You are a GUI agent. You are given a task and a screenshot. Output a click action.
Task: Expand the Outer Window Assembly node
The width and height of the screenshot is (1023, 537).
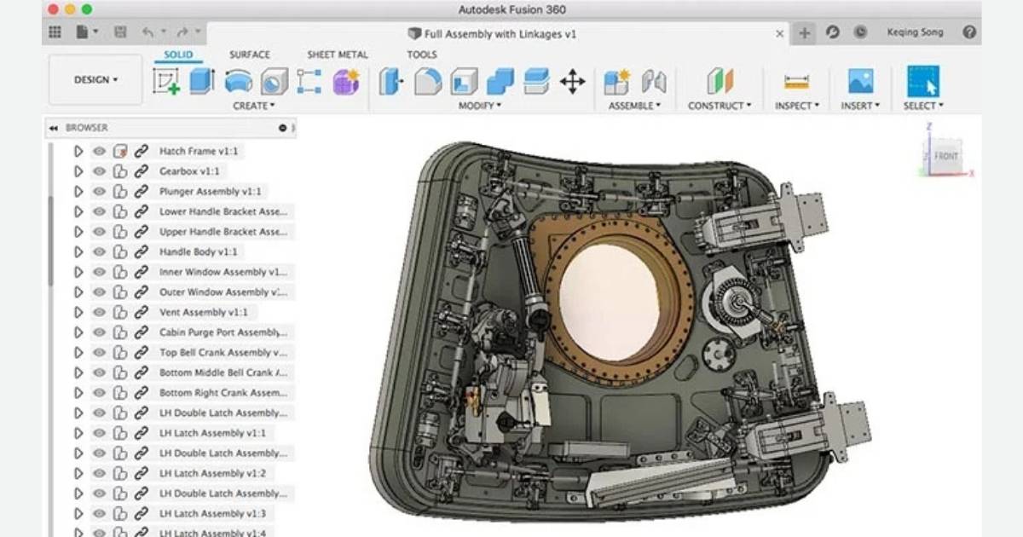coord(78,292)
